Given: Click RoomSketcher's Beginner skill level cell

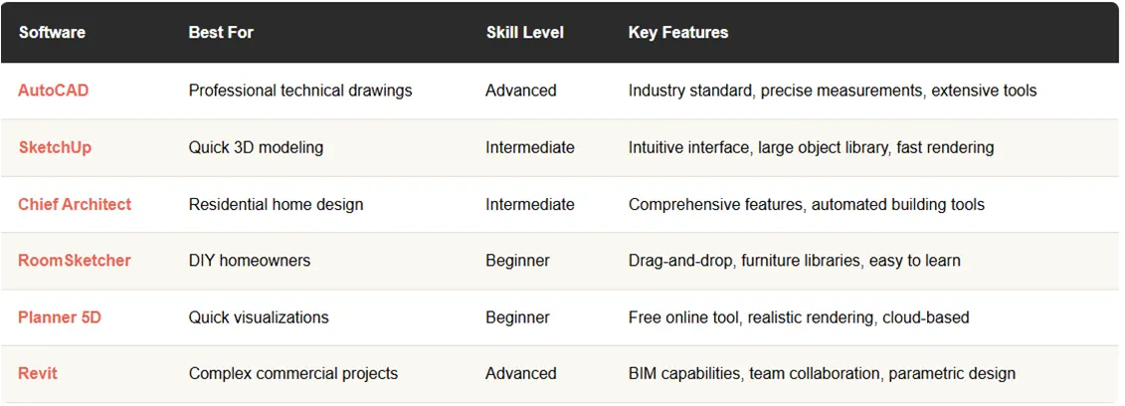Looking at the screenshot, I should [x=517, y=261].
